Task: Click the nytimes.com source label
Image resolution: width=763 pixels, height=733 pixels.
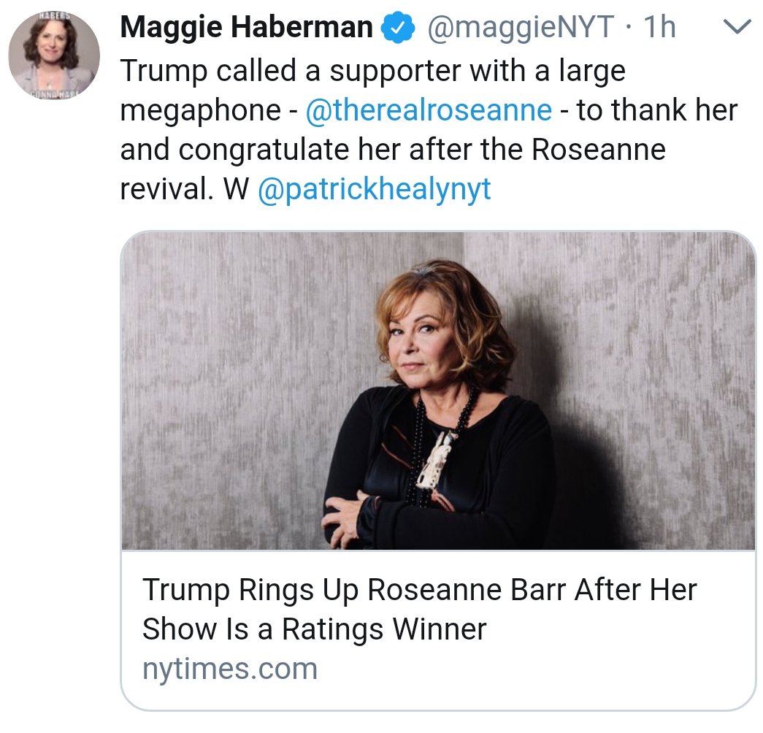Action: click(x=229, y=668)
